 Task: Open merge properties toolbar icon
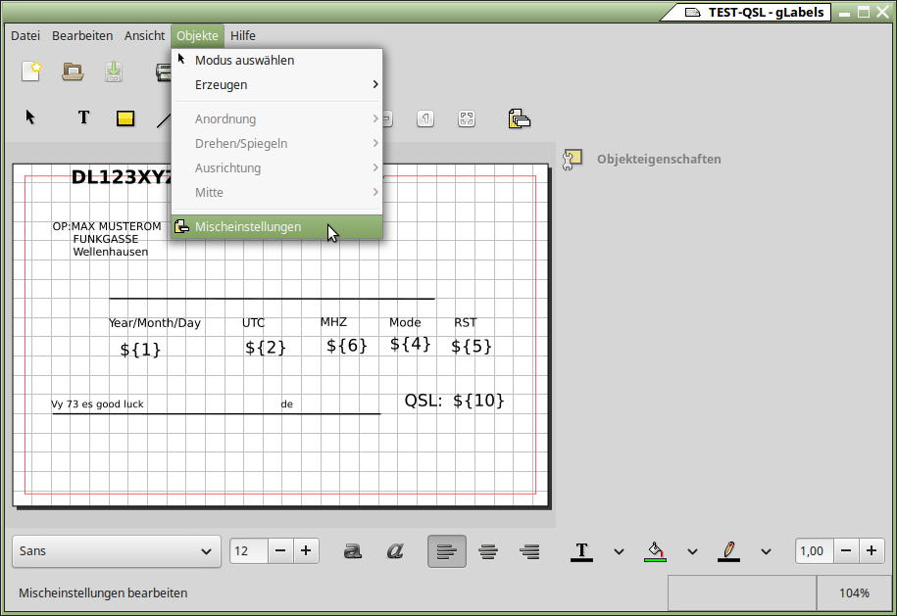519,118
